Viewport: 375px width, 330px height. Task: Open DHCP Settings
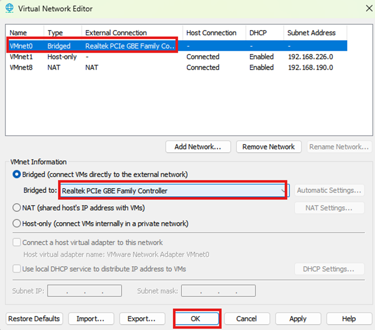329,269
